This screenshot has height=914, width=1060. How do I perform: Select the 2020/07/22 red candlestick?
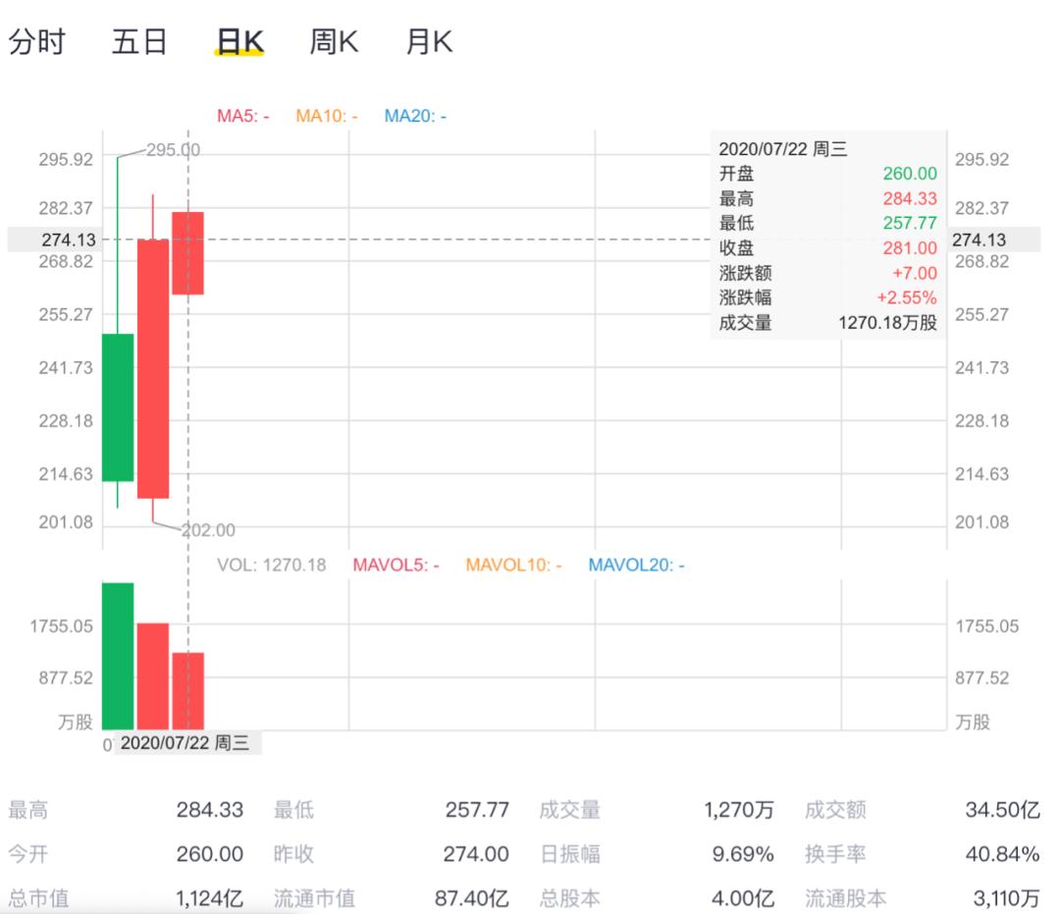pos(187,253)
